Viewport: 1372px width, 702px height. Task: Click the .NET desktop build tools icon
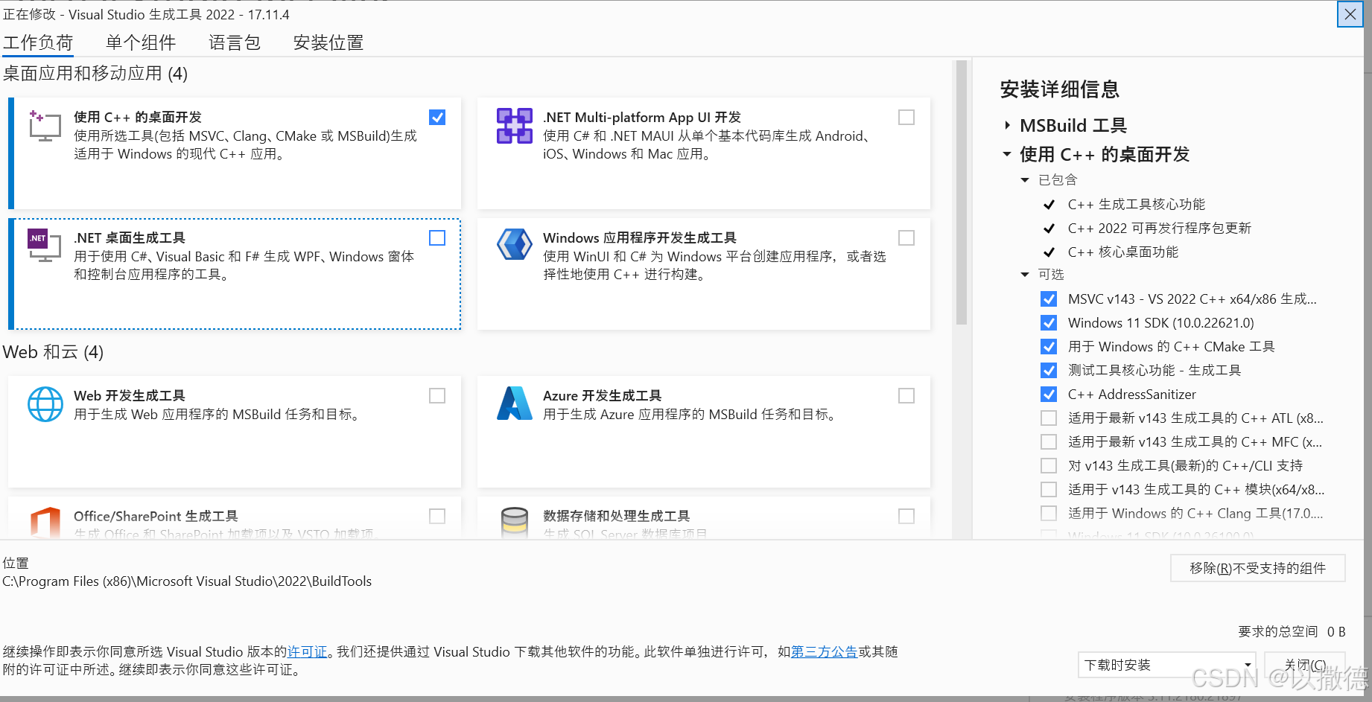(x=45, y=246)
